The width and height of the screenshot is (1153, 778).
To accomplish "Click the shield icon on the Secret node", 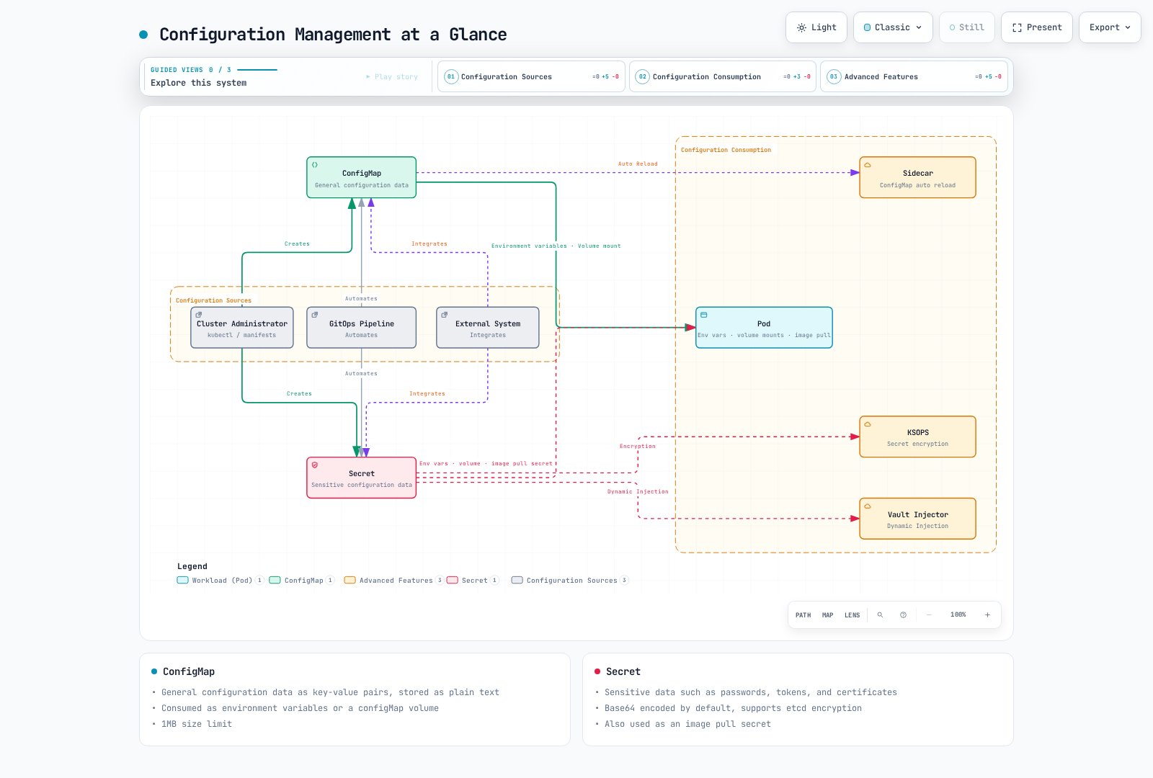I will [315, 465].
